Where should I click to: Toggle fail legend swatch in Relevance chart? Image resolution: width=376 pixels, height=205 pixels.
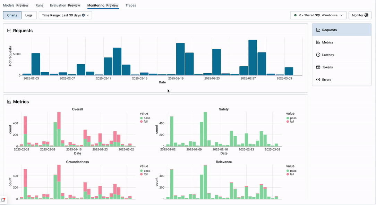point(288,174)
